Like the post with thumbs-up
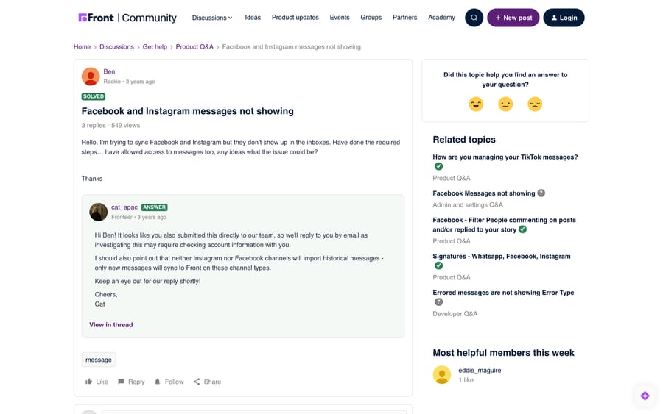663x414 pixels. click(x=97, y=382)
